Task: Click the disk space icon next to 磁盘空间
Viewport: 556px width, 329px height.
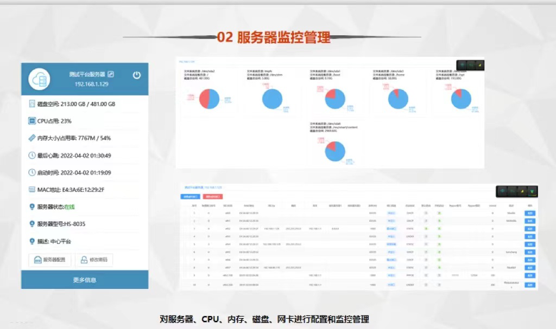Action: tap(32, 104)
